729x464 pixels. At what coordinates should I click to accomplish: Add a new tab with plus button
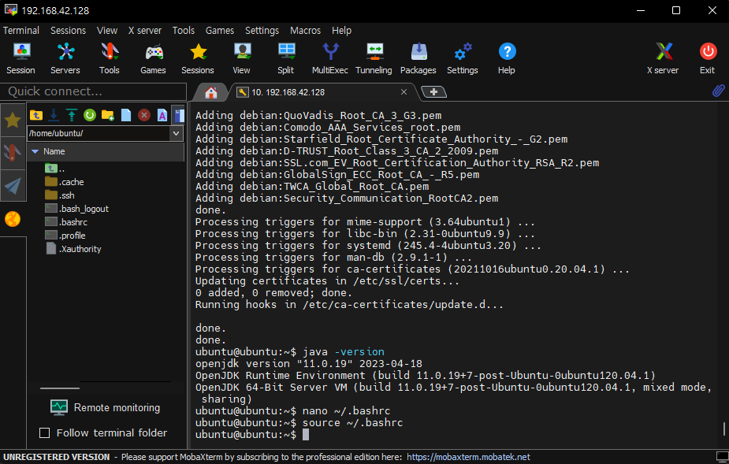[x=433, y=92]
